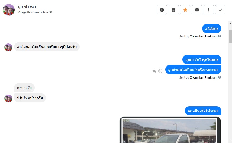Click customer avatar beside มีรุ่นใหนบ้างครับ message
The width and height of the screenshot is (232, 144).
8,99
